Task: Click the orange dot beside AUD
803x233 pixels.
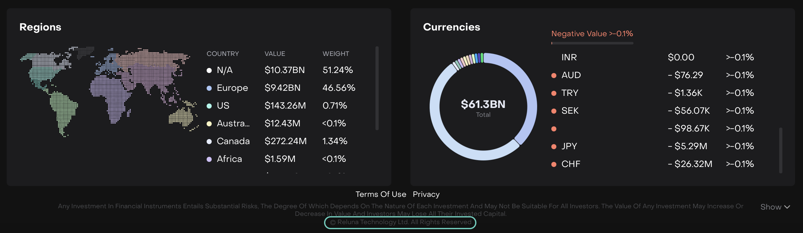Action: [554, 76]
